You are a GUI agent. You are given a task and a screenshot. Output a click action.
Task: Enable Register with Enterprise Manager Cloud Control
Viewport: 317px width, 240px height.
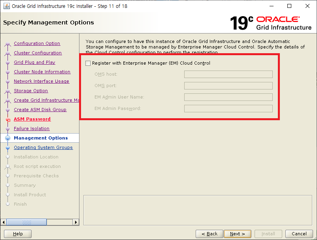click(88, 63)
